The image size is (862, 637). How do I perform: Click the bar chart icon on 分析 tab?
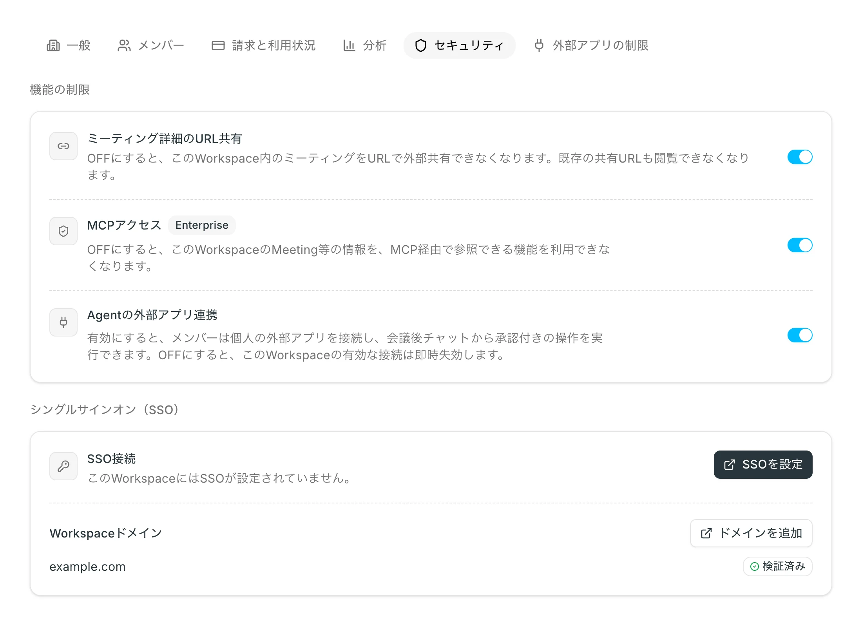(x=349, y=45)
